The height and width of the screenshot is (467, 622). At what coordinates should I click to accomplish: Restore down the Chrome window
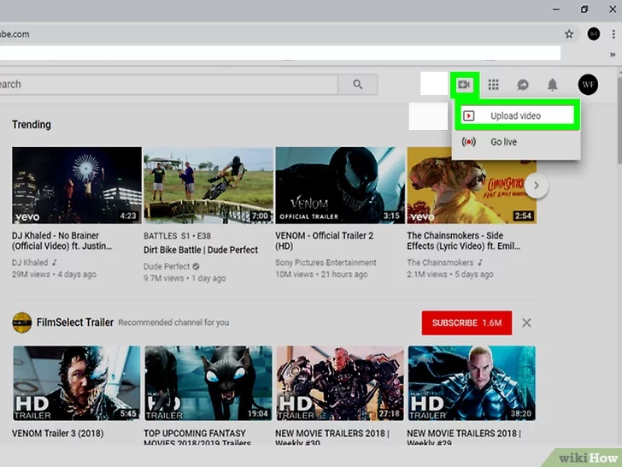[x=584, y=9]
